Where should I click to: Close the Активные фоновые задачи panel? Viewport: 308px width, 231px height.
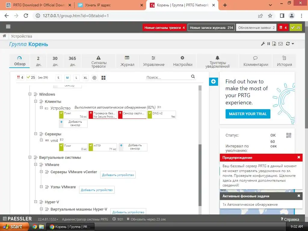coord(299,196)
